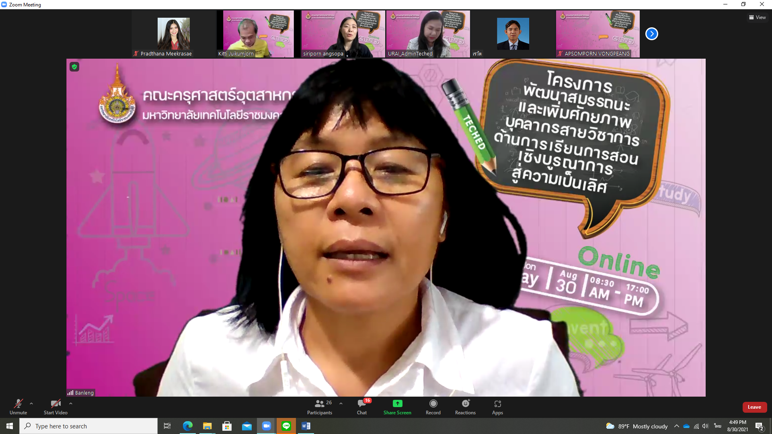772x434 pixels.
Task: Switch input language indicator
Action: [718, 426]
